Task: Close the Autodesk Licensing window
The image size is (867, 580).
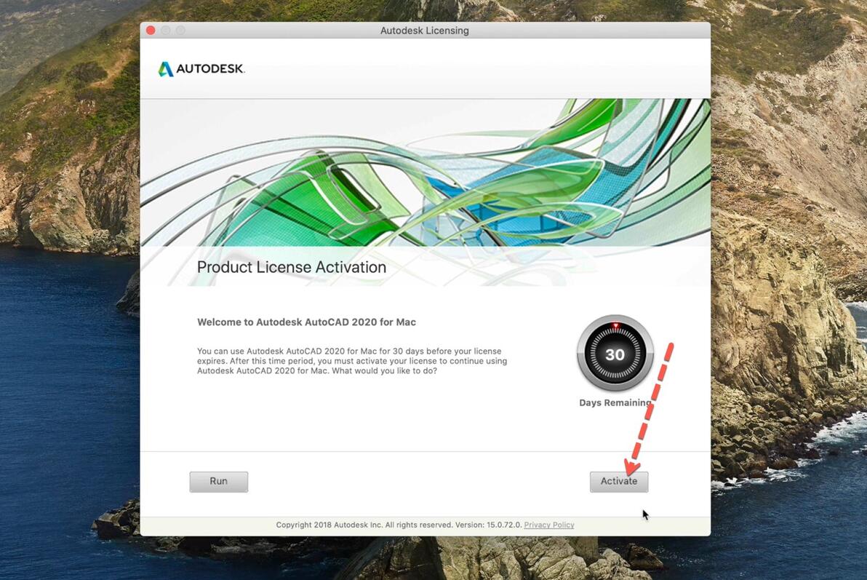Action: coord(151,31)
